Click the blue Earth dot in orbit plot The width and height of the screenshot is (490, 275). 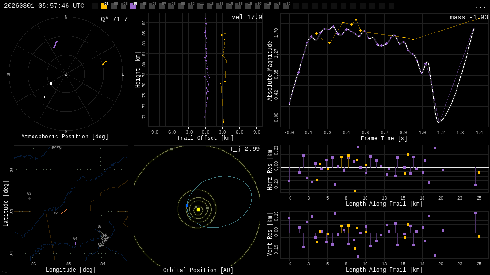pos(187,206)
